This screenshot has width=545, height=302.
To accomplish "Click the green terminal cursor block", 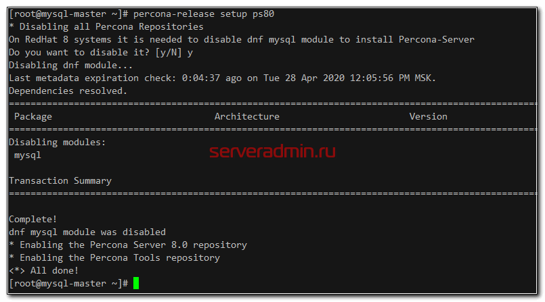I will click(136, 283).
